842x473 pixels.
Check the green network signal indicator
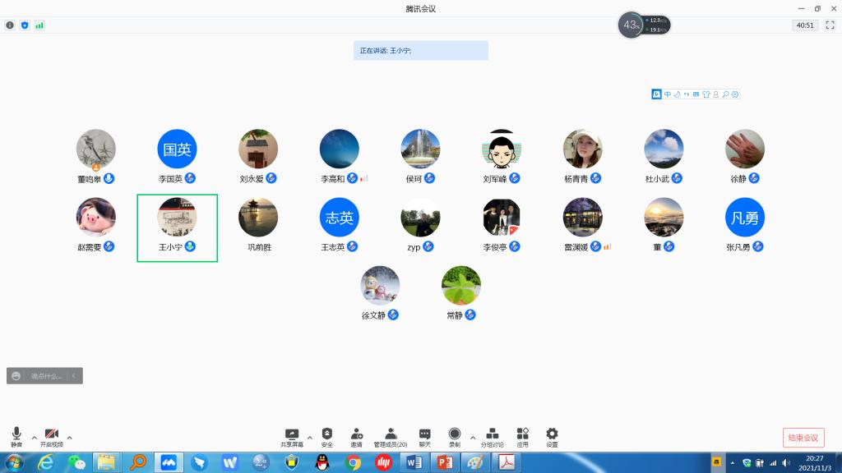39,25
